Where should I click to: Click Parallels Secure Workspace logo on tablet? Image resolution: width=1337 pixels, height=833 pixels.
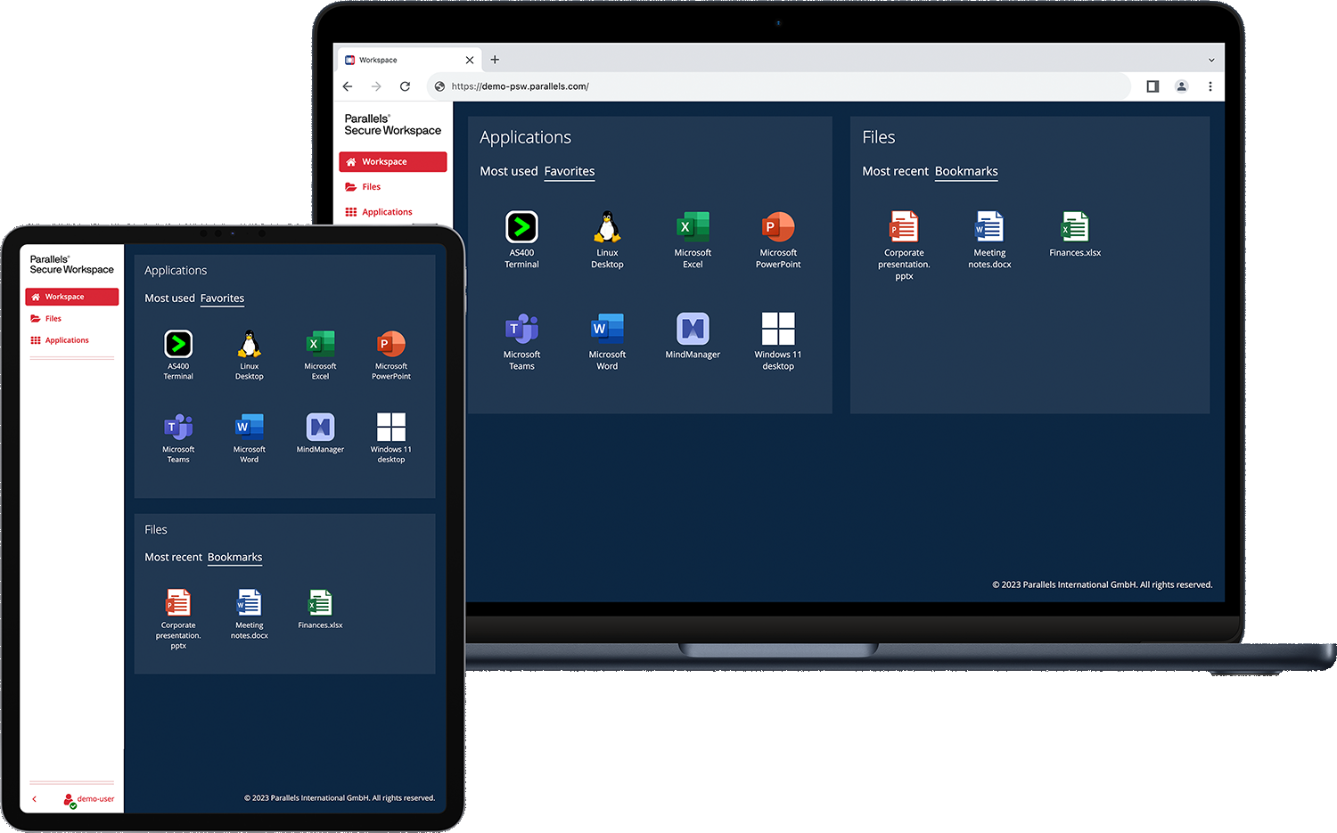point(71,265)
